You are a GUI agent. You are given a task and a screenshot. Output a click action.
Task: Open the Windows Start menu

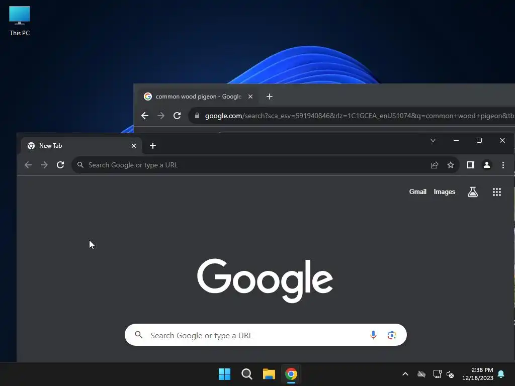[x=225, y=374]
